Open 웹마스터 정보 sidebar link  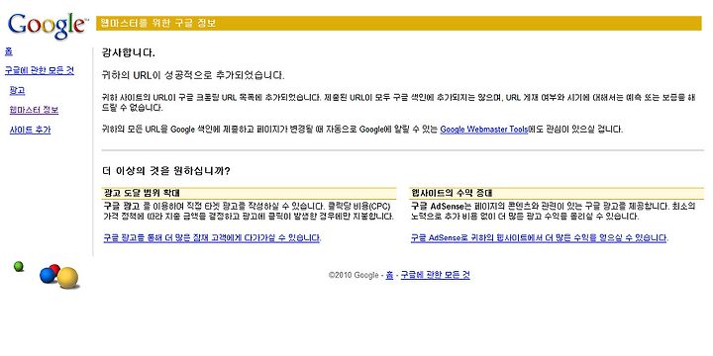click(x=34, y=111)
